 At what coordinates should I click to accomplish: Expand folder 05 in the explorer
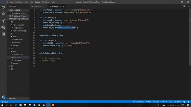pos(18,69)
